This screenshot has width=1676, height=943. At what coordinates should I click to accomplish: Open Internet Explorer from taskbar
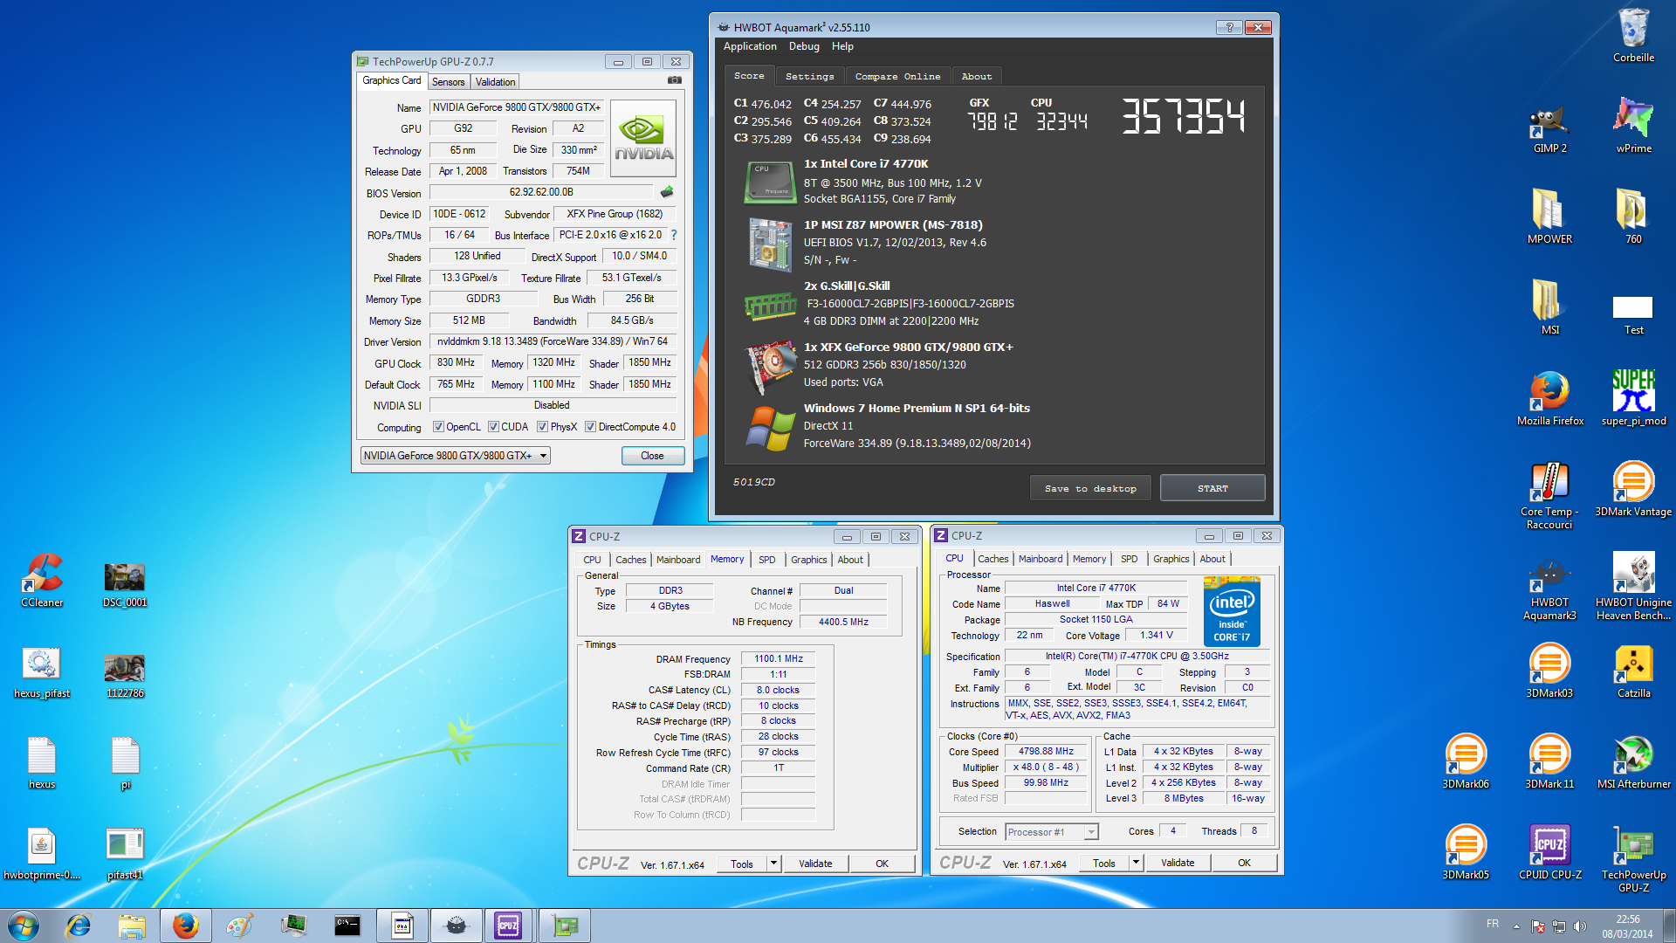79,925
